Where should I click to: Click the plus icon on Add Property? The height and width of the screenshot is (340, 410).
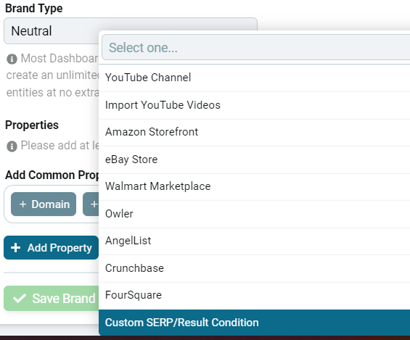[x=15, y=247]
